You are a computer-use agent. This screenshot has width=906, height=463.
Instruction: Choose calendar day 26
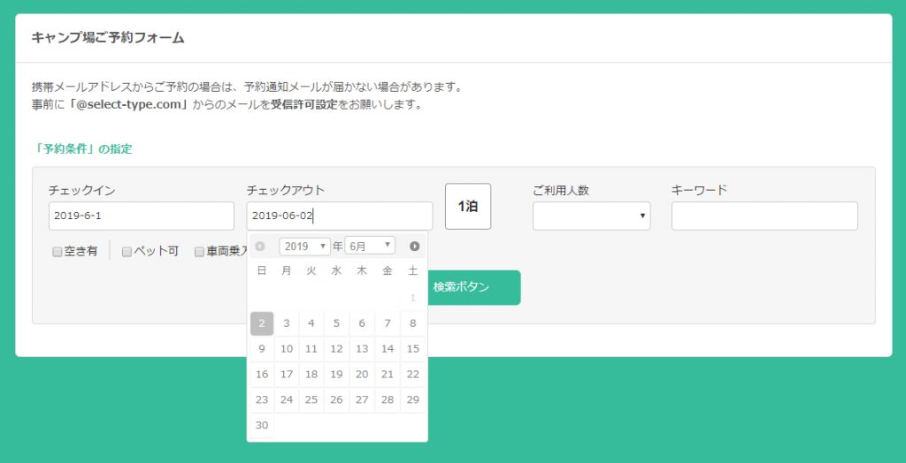337,399
